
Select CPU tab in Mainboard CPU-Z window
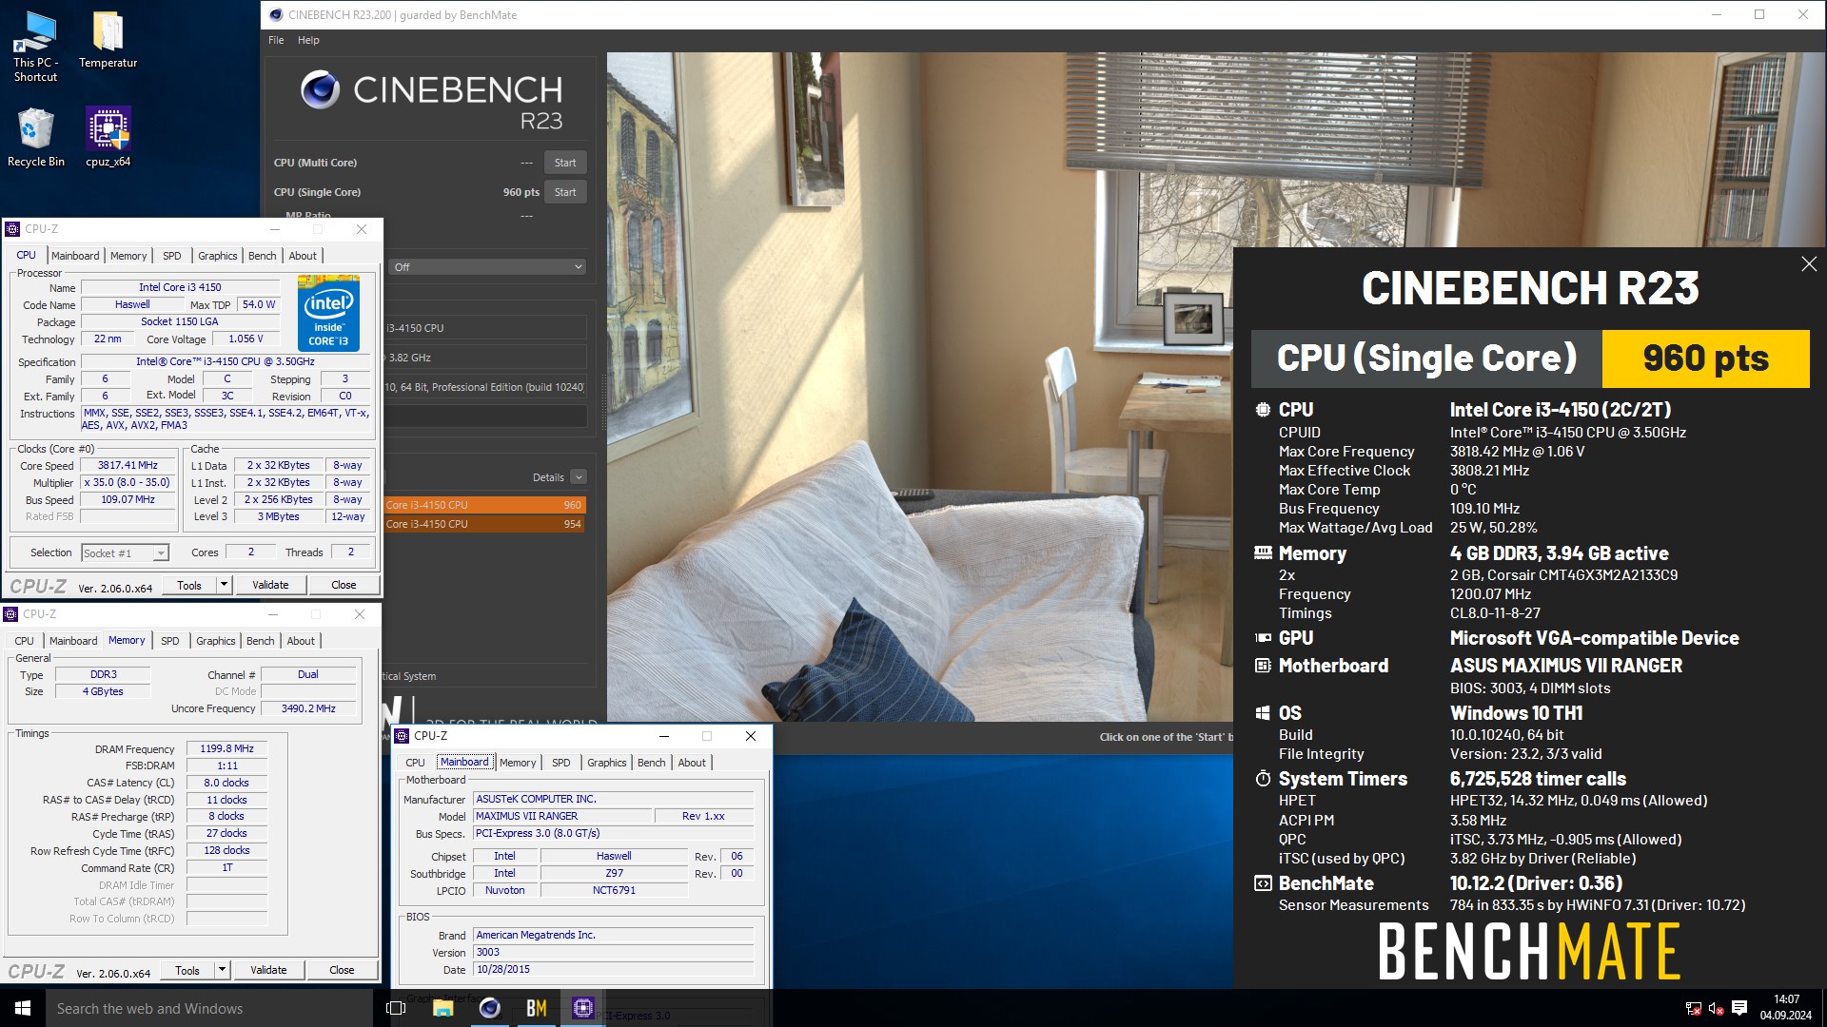(415, 763)
